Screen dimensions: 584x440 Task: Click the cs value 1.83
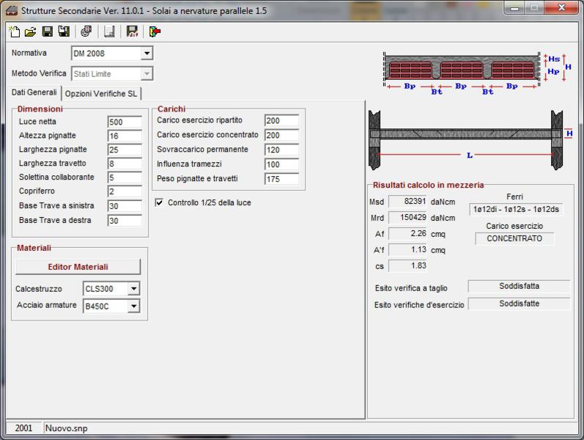(x=408, y=265)
